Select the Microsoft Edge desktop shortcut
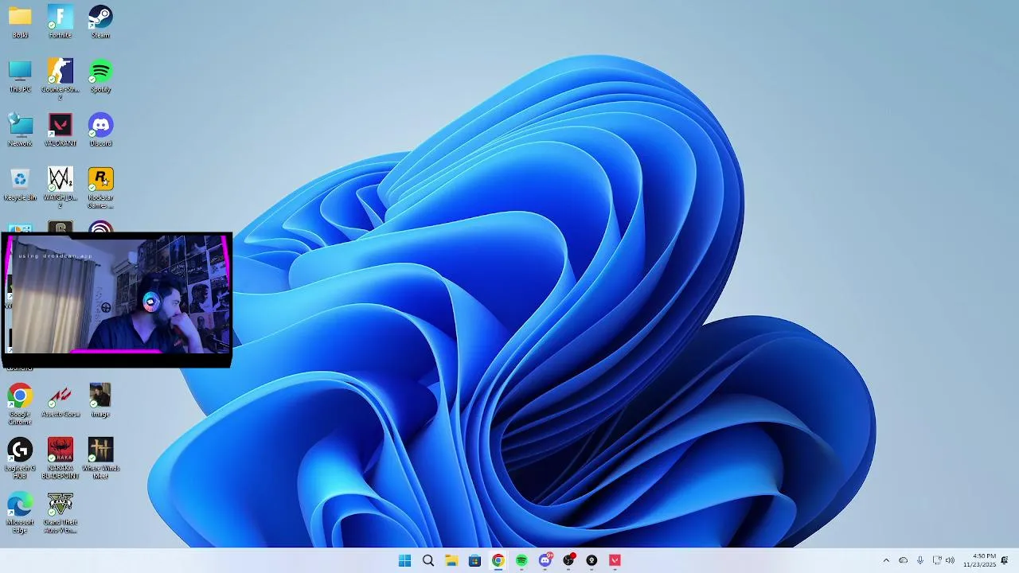Image resolution: width=1019 pixels, height=573 pixels. 20,513
